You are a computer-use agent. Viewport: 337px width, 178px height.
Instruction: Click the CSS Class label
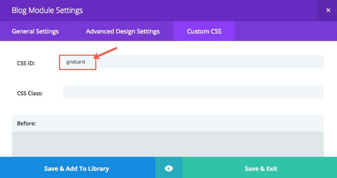tap(30, 93)
